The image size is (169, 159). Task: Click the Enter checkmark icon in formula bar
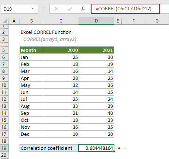point(70,9)
